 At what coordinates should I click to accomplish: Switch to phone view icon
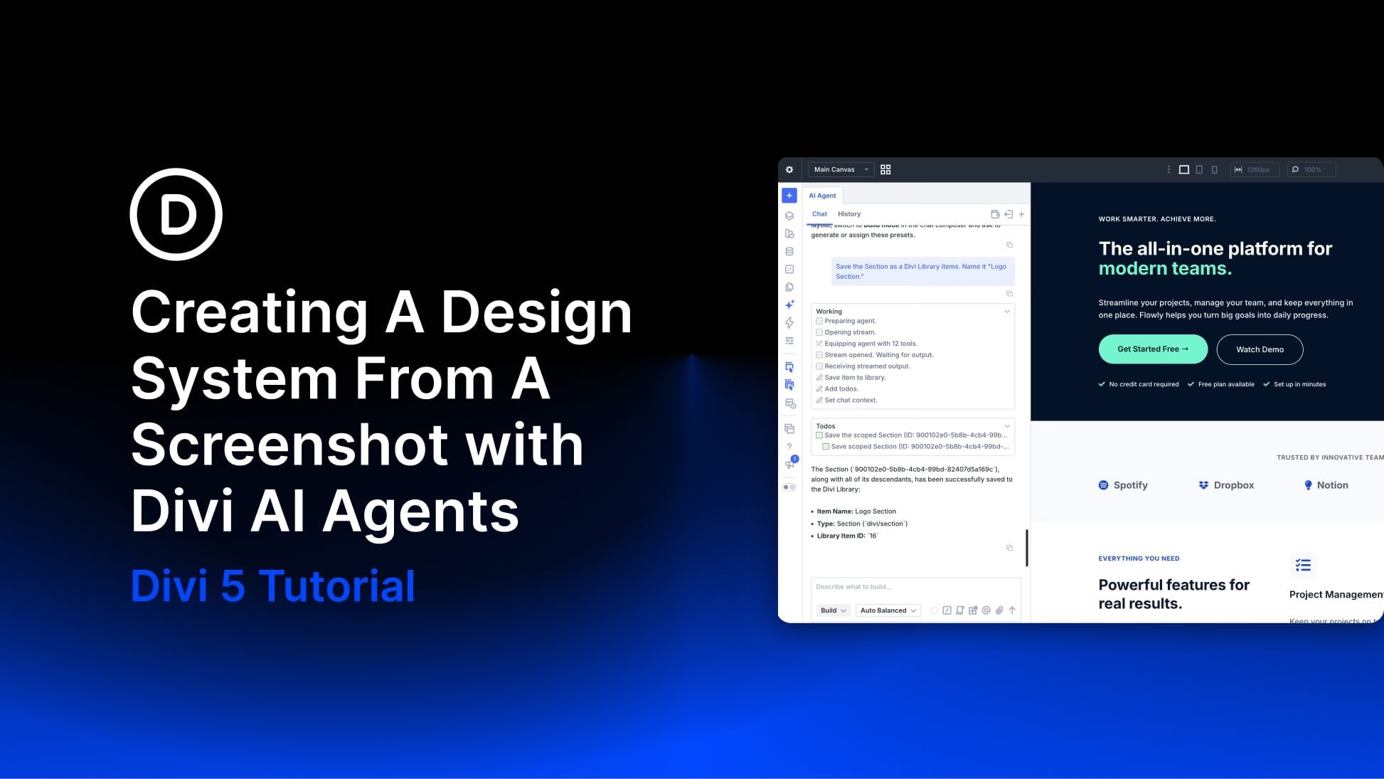1215,169
